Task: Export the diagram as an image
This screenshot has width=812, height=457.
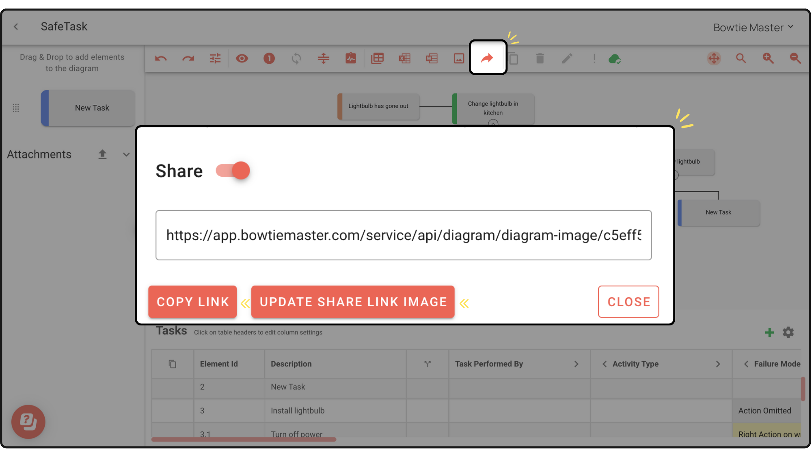Action: tap(459, 58)
